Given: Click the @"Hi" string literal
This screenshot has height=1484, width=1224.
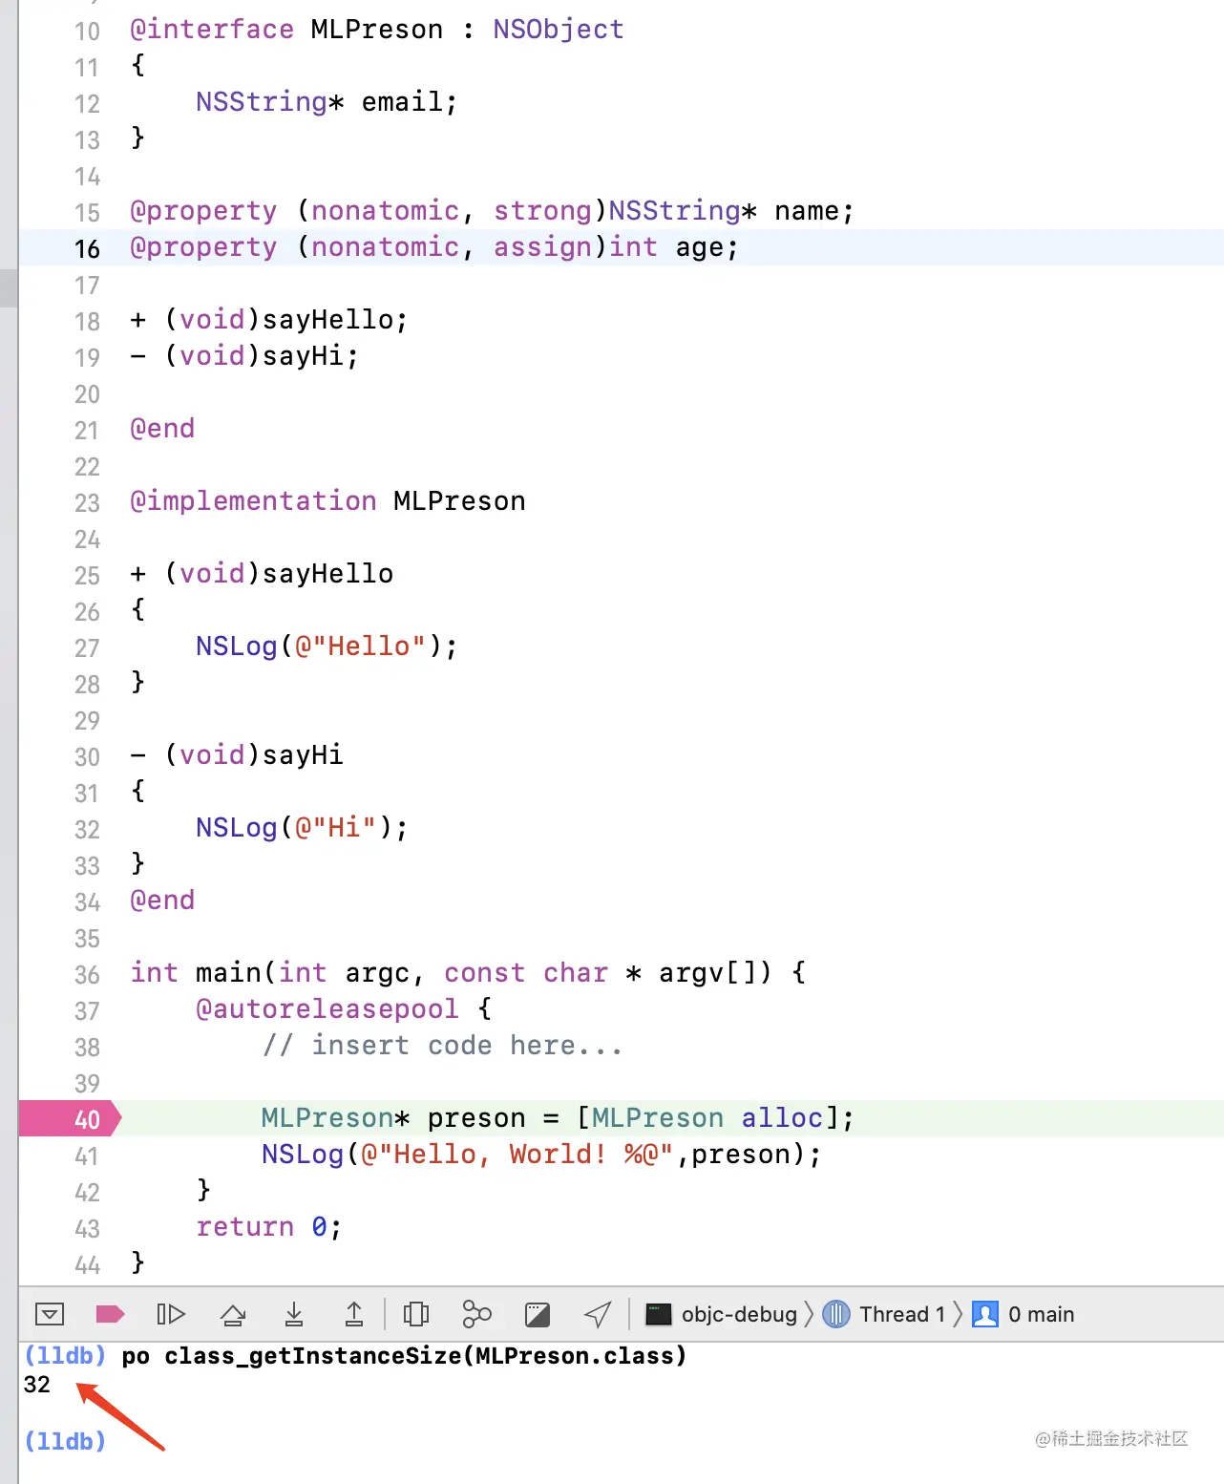Looking at the screenshot, I should pos(335,827).
